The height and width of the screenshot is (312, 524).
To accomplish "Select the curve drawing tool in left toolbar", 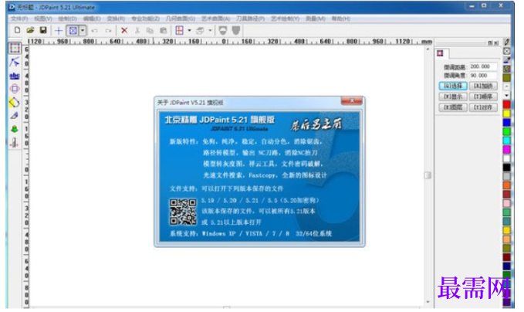I will click(15, 63).
